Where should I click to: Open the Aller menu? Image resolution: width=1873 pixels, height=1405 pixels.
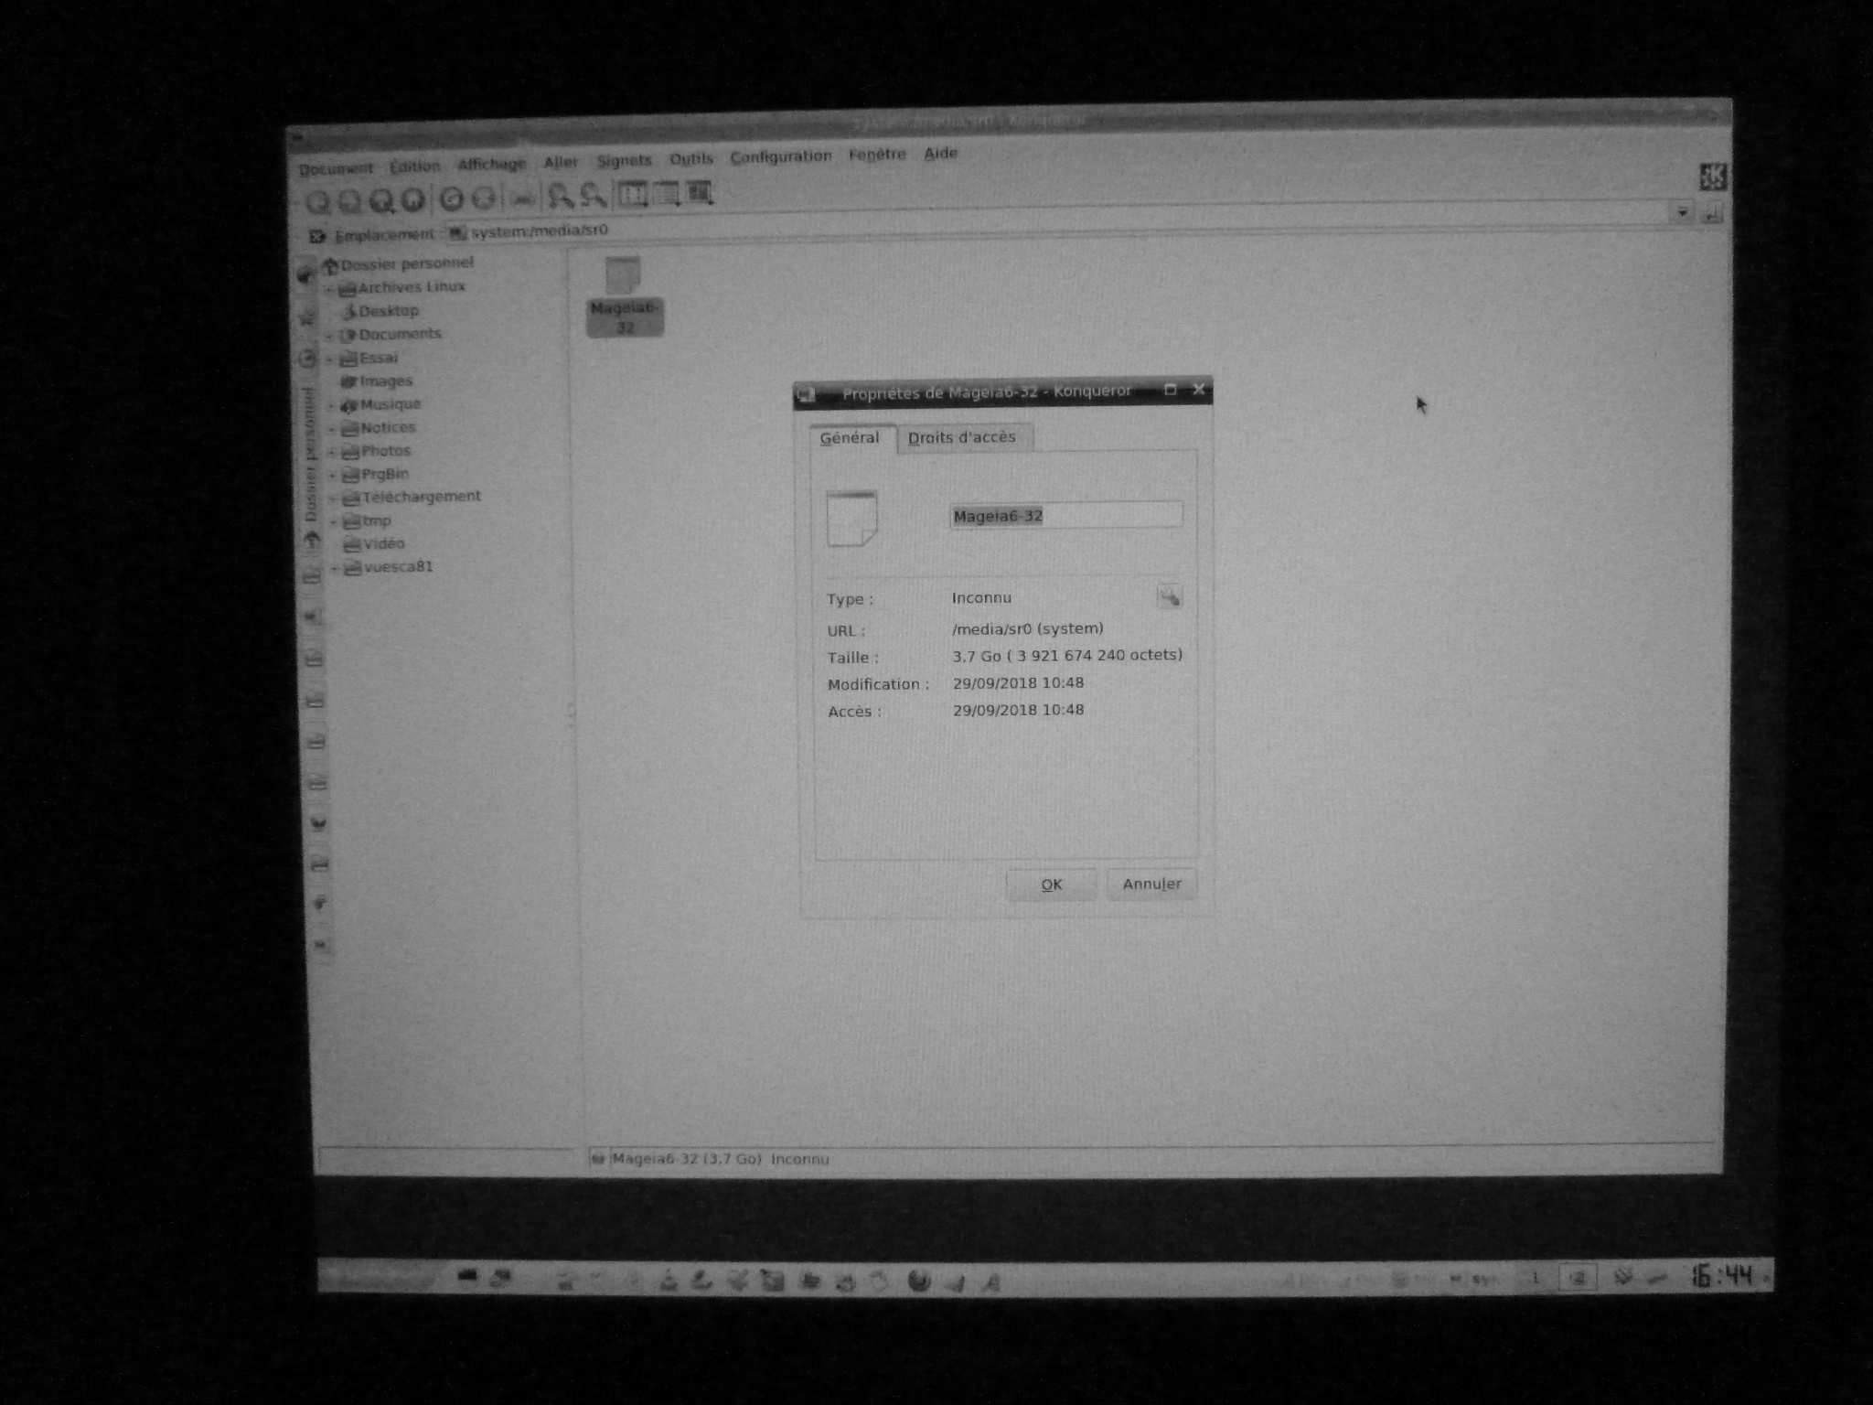point(561,163)
